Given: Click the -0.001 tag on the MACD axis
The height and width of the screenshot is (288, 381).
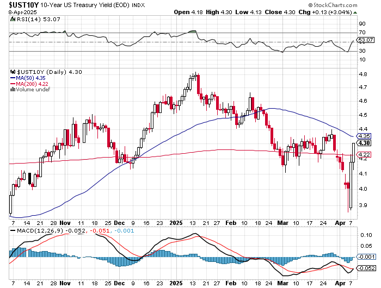Looking at the screenshot, I should point(366,256).
